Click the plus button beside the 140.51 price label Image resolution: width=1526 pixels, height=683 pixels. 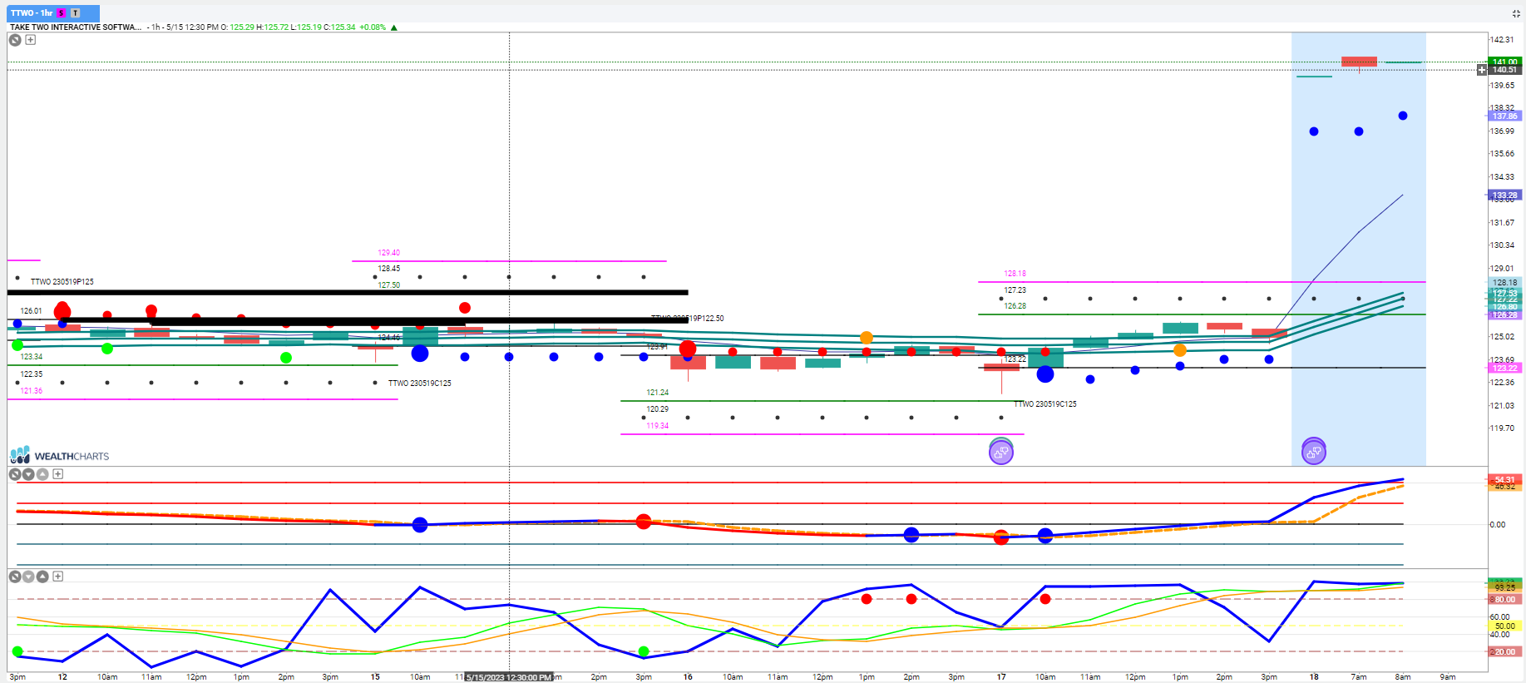[1482, 70]
